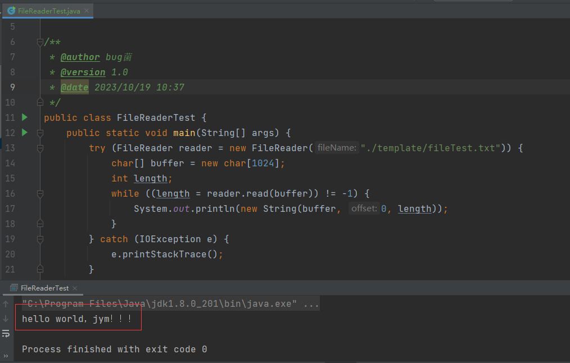
Task: Click the "Process finished with exit code 0" message
Action: pos(115,350)
